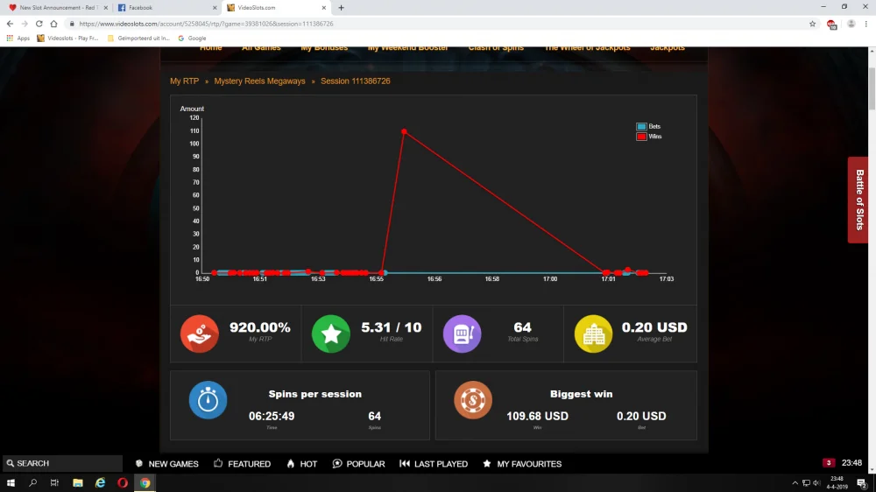Toggle the Bets series in chart legend
This screenshot has width=876, height=492.
[x=648, y=126]
